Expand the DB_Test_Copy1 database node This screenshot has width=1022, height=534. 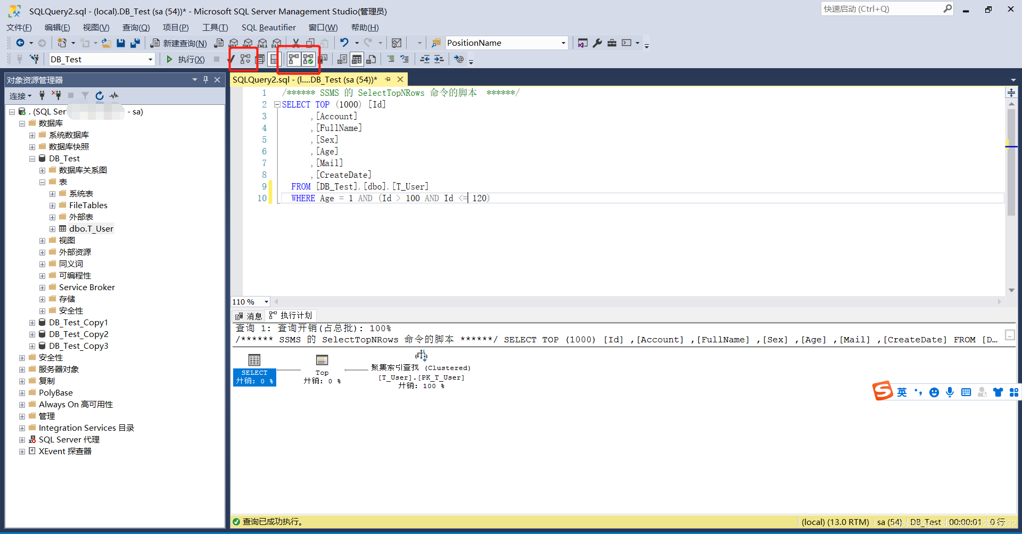[x=32, y=323]
